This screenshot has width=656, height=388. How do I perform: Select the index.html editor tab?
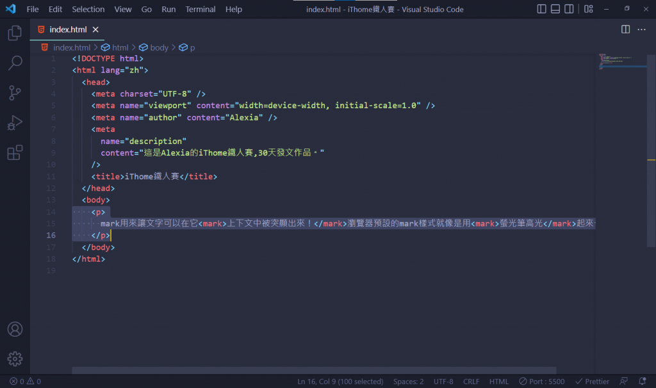[67, 29]
